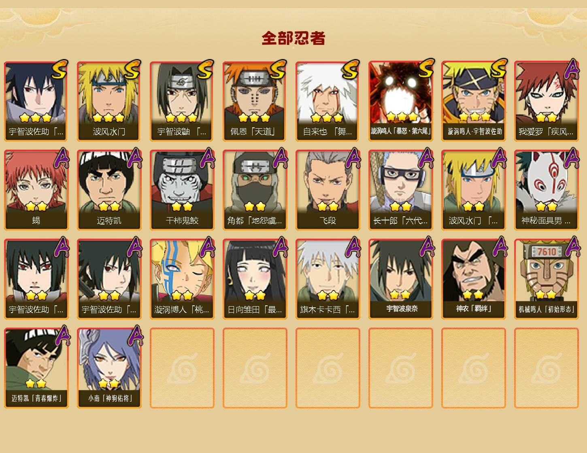Open the 佩恩「天道」 ninja card
This screenshot has height=453, width=587.
(x=255, y=101)
